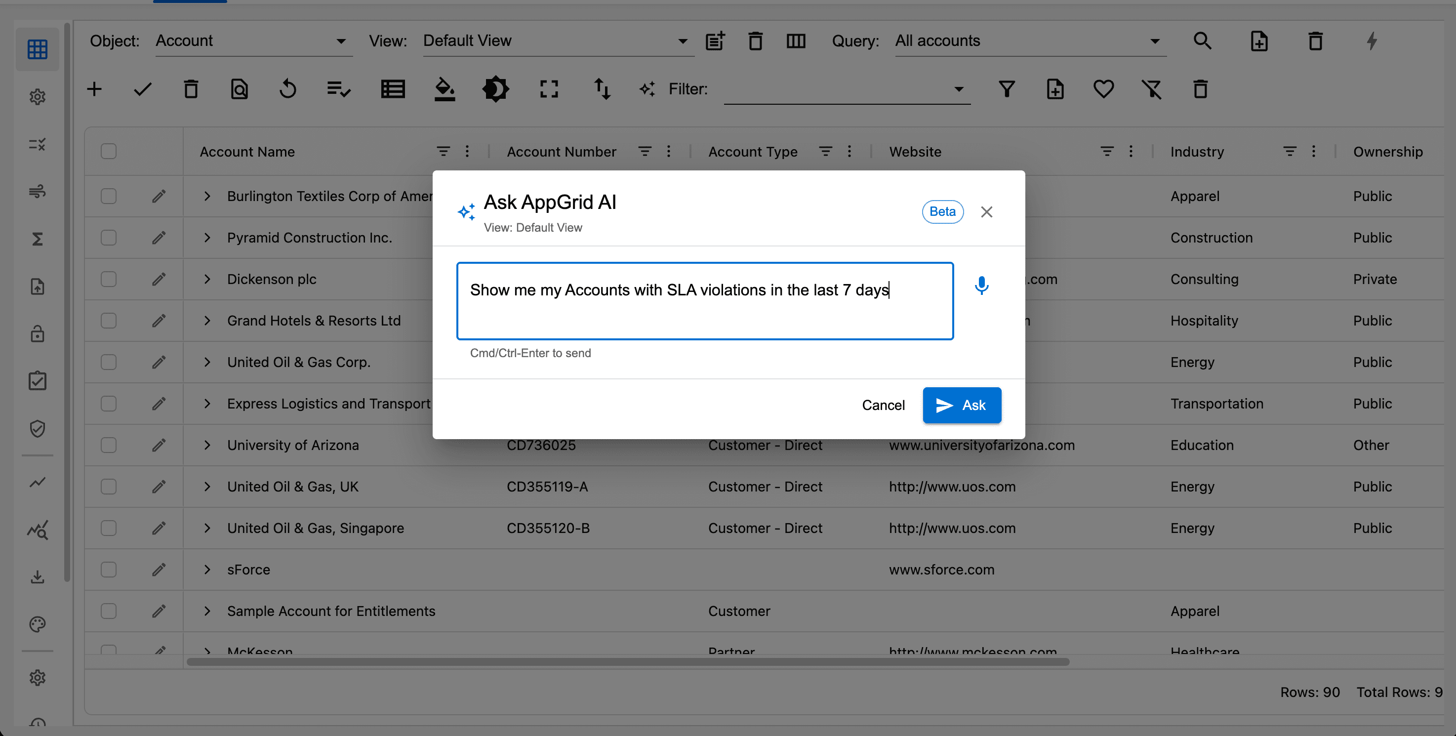The height and width of the screenshot is (736, 1456).
Task: Click the Industry column filter icon
Action: tap(1289, 152)
